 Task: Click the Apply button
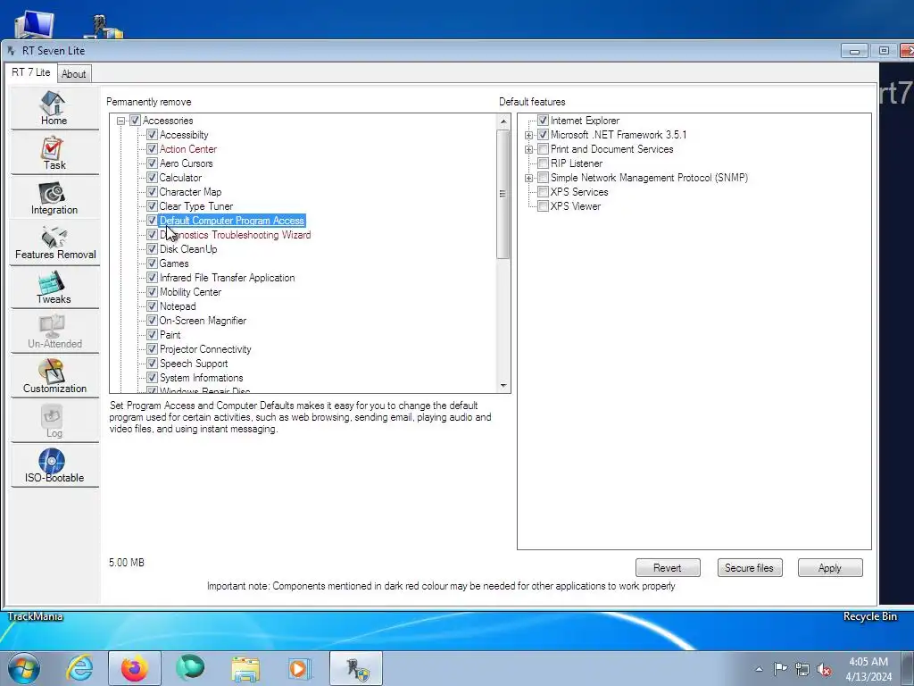pyautogui.click(x=829, y=567)
